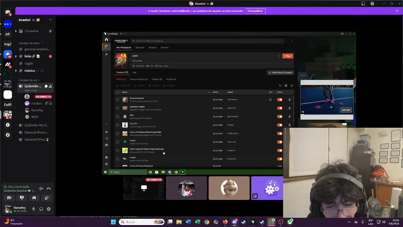
Task: Toggle Ancient Elements mod active switch
Action: [280, 100]
